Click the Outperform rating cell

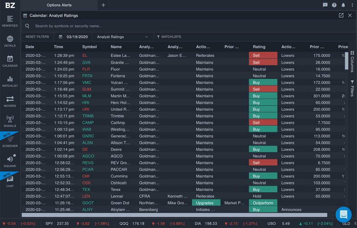point(263,203)
